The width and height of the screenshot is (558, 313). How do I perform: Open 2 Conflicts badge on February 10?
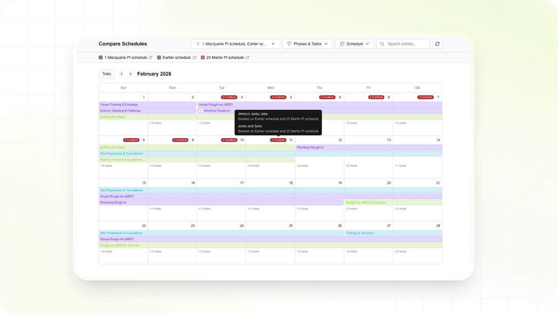229,140
